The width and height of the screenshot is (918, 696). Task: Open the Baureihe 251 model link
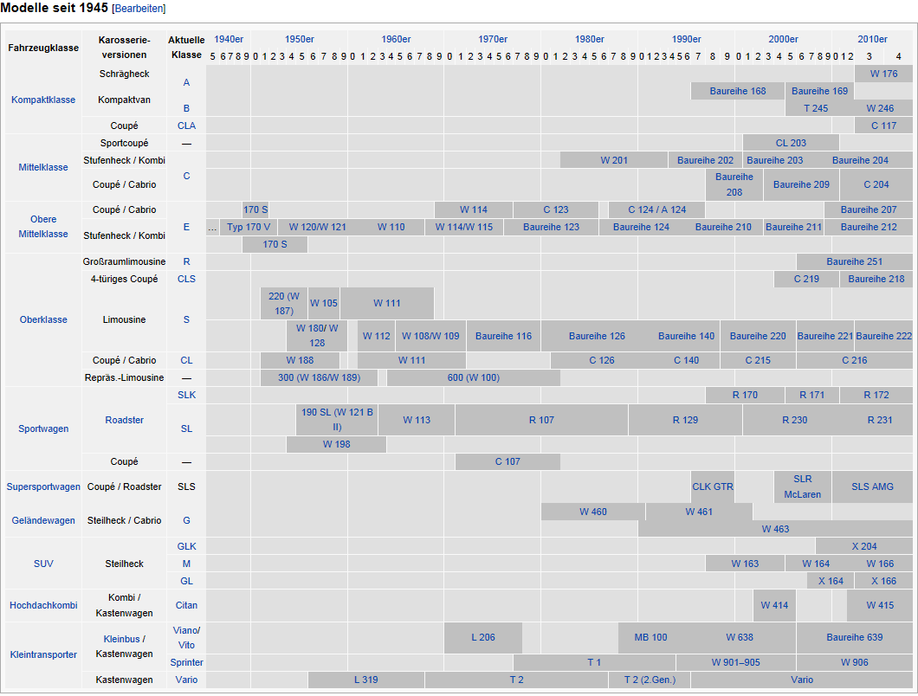coord(854,261)
